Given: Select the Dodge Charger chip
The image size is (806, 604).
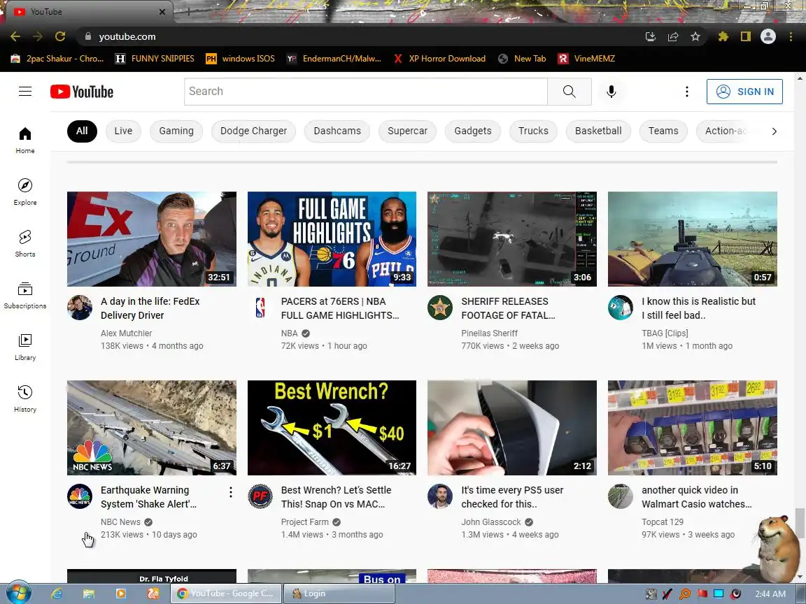Looking at the screenshot, I should click(253, 131).
